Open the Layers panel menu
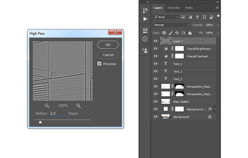The image size is (248, 158). pos(217,8)
